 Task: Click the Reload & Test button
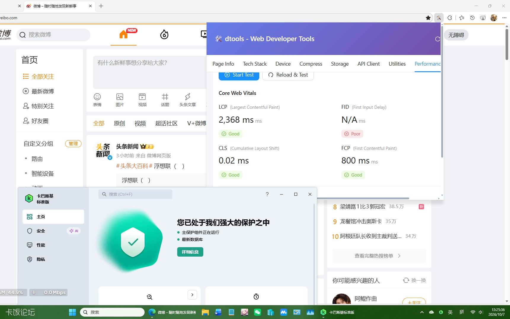coord(288,75)
